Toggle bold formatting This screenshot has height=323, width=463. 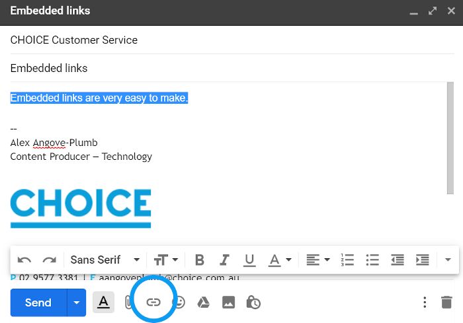click(200, 260)
